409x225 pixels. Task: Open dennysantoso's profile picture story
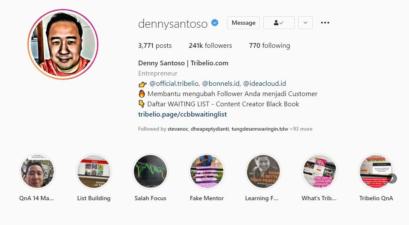coord(63,44)
